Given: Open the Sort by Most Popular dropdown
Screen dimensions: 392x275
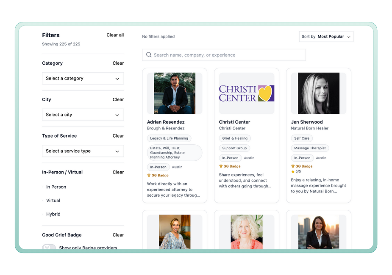Looking at the screenshot, I should point(326,36).
